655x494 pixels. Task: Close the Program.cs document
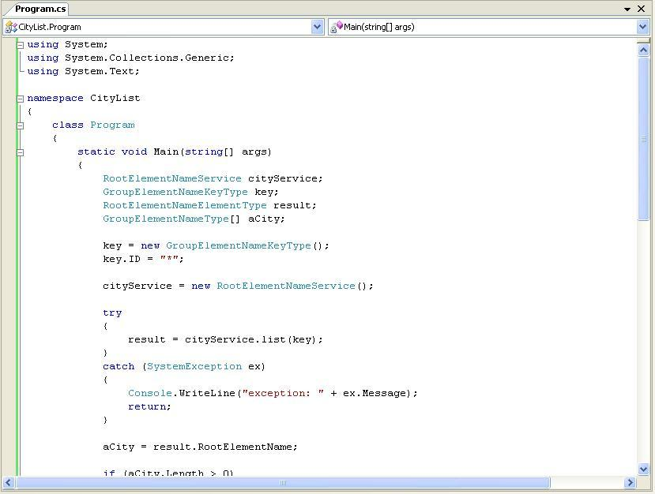tap(642, 9)
